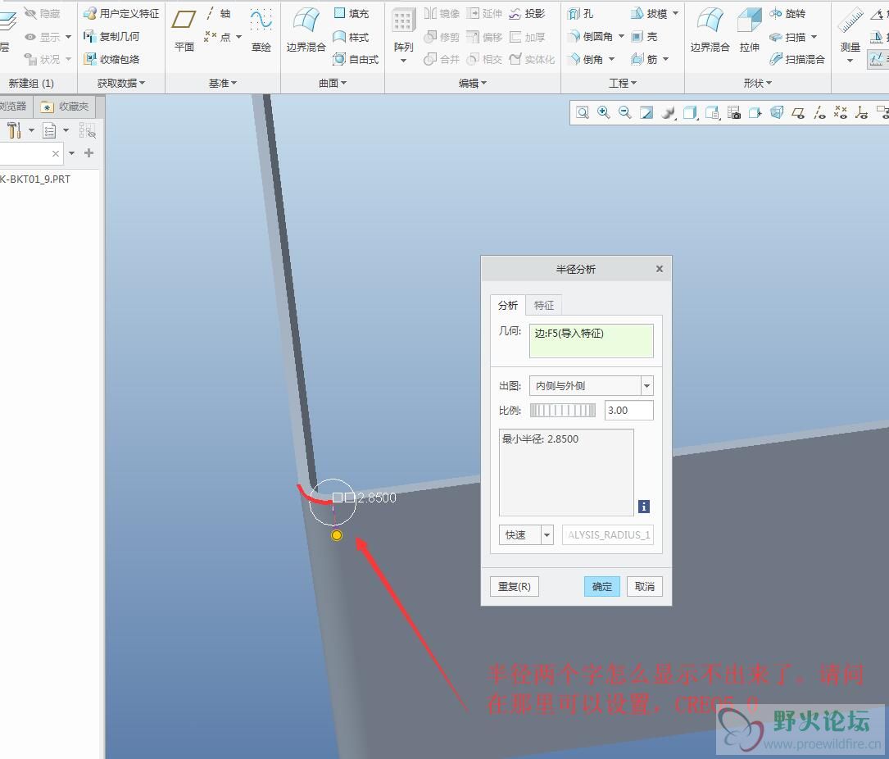Expand the Surfaces (曲面) group menu
Viewport: 889px width, 759px height.
coord(332,84)
